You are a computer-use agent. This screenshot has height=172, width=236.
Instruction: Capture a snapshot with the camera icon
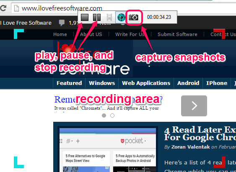tap(133, 18)
